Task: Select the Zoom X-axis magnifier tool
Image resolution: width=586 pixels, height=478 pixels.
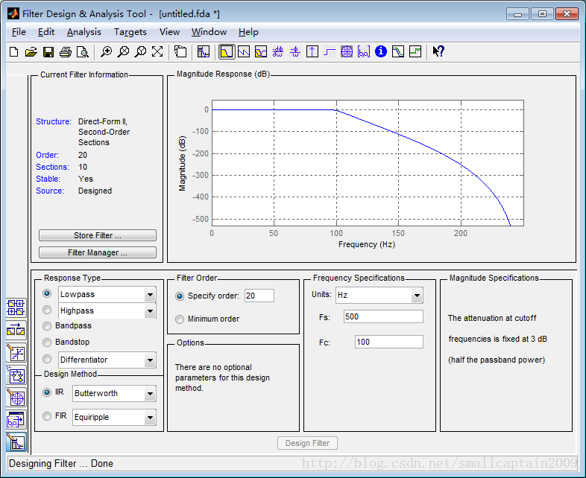Action: 123,51
